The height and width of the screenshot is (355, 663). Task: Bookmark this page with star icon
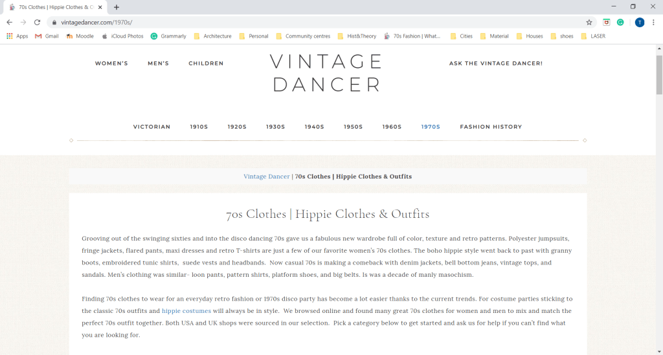point(589,22)
